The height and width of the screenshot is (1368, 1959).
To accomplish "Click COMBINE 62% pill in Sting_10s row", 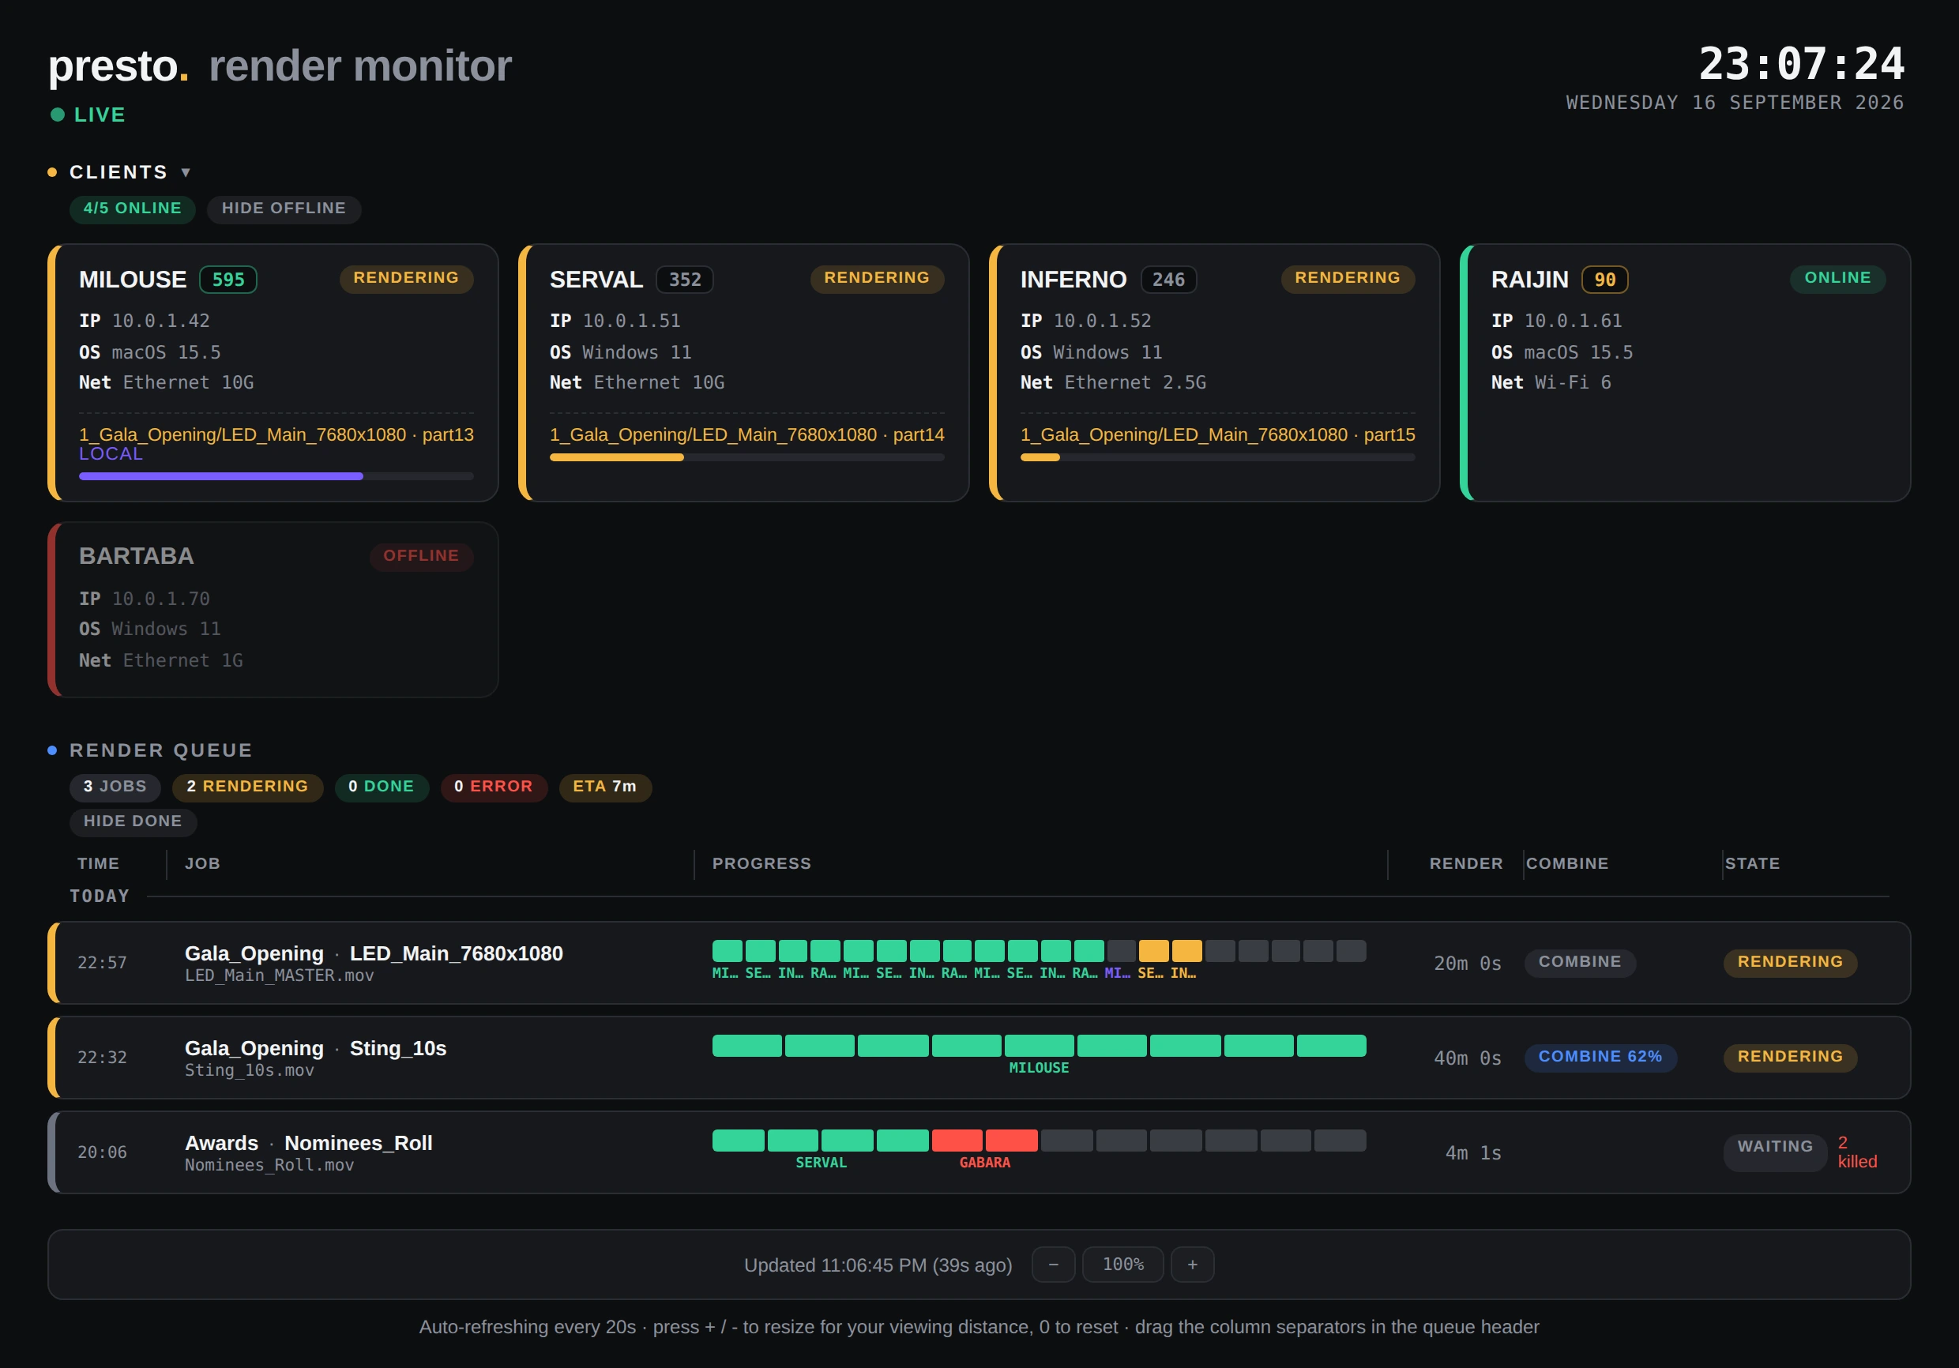I will click(1600, 1058).
